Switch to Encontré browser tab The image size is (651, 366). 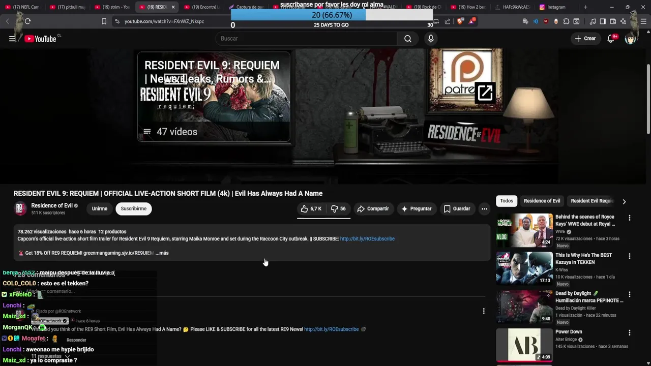tap(202, 7)
